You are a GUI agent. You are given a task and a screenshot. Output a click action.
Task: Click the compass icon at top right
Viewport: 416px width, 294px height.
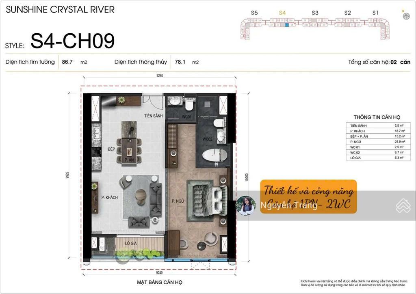coord(406,16)
